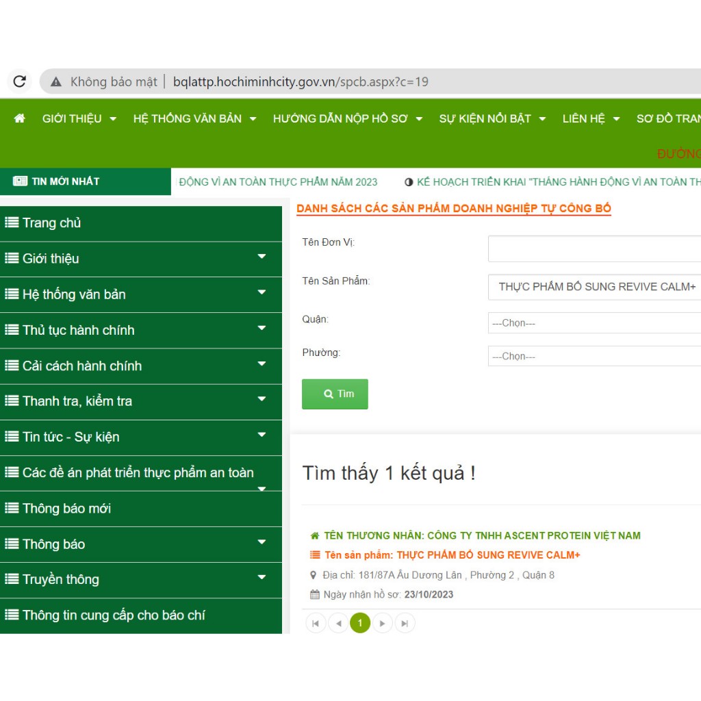Open the HỆ THỐNG VĂN BẢN top menu
The width and height of the screenshot is (701, 701).
(194, 118)
